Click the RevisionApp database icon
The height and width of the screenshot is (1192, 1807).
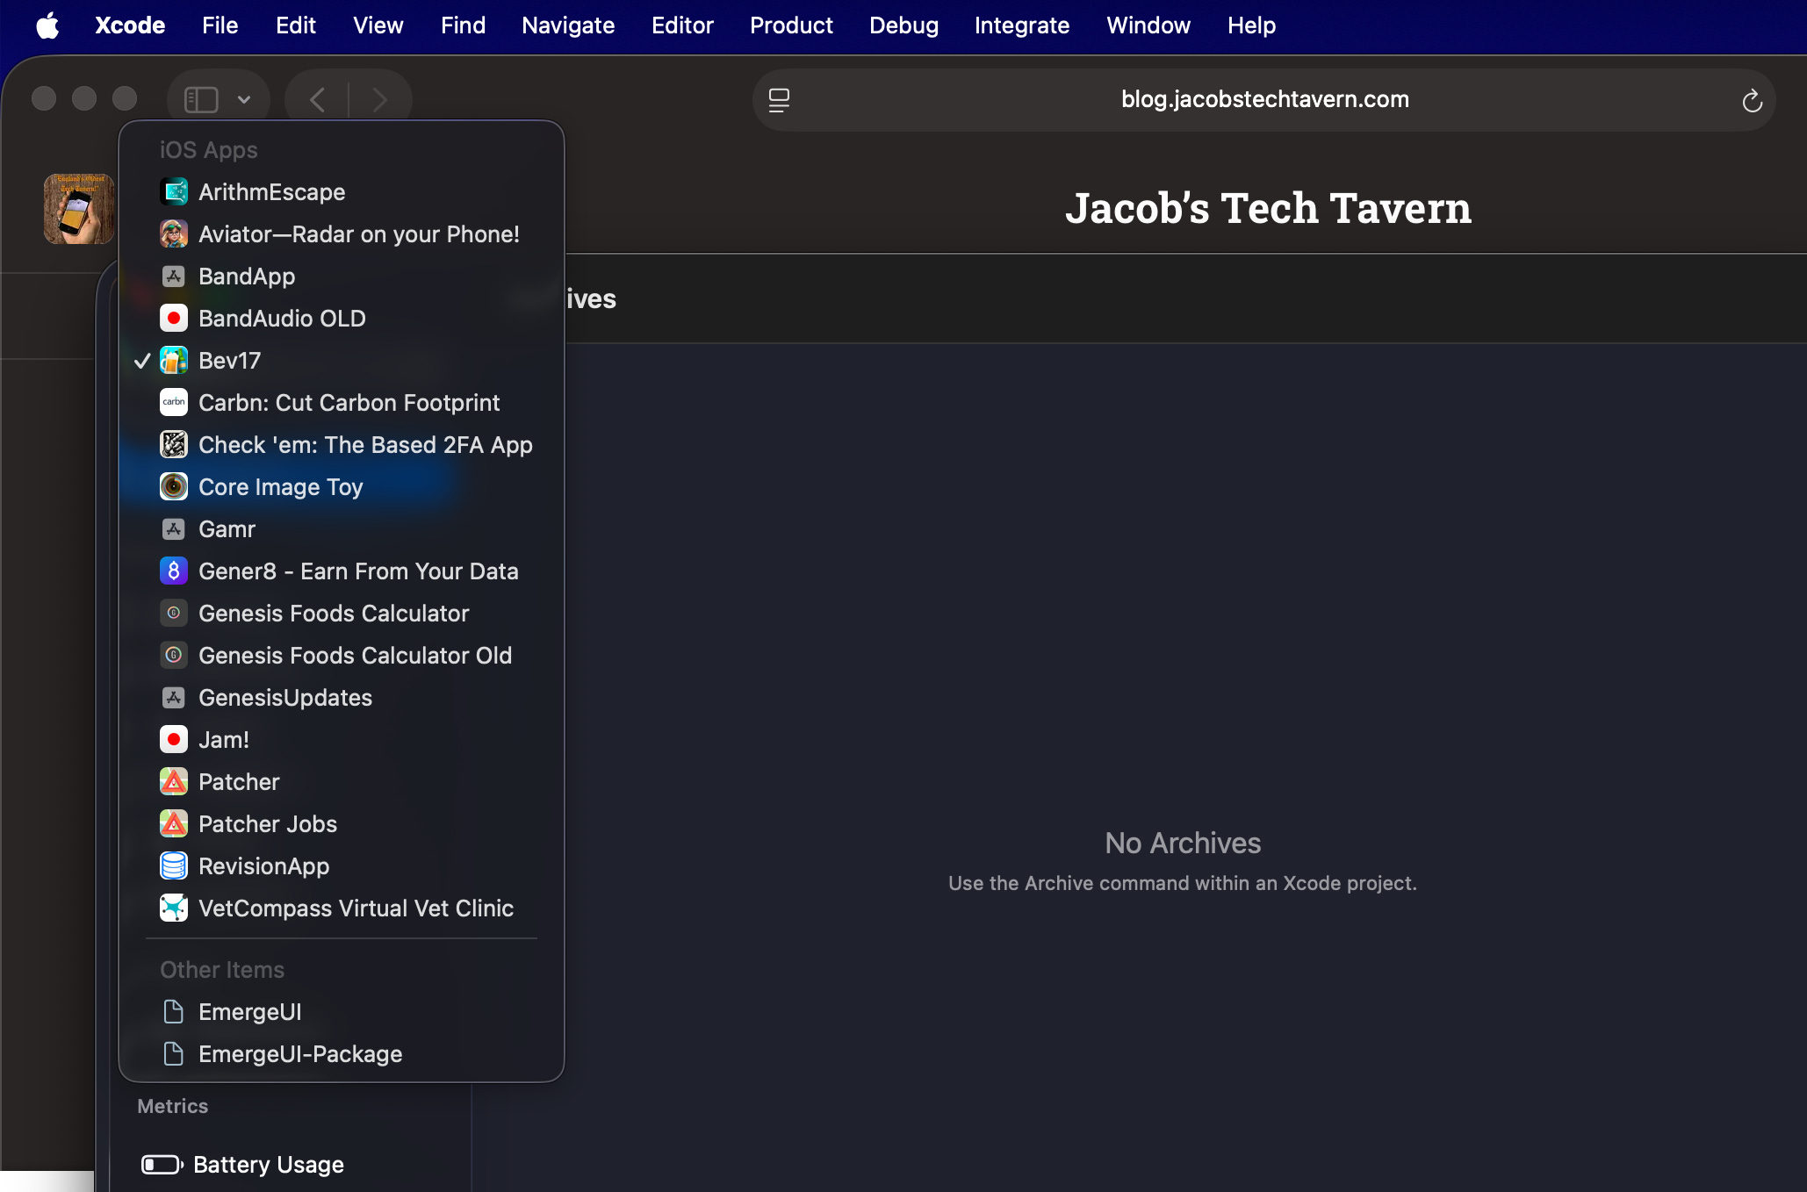174,865
